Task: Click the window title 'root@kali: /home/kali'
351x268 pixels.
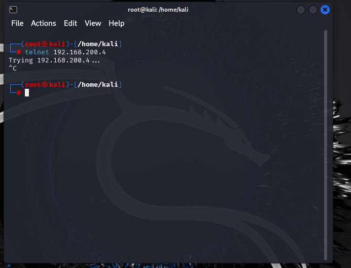Action: pos(158,10)
